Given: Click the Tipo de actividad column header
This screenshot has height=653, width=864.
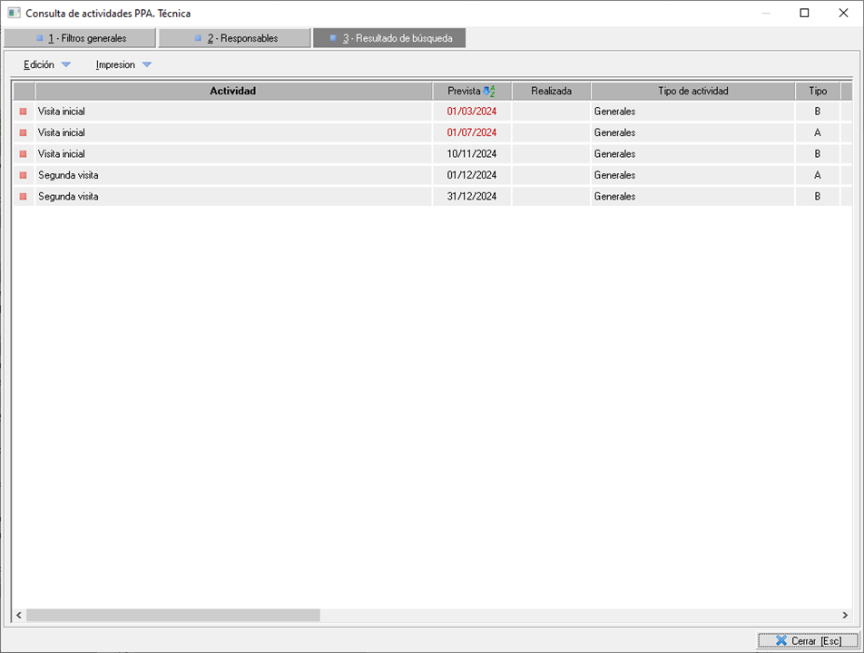Looking at the screenshot, I should point(692,91).
